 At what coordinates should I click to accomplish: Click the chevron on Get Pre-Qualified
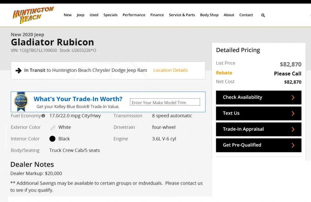[x=293, y=145]
